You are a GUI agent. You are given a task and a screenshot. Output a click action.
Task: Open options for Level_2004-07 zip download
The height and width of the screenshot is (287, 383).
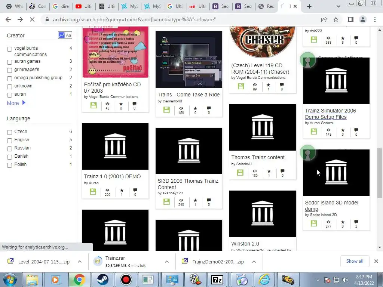point(80,262)
